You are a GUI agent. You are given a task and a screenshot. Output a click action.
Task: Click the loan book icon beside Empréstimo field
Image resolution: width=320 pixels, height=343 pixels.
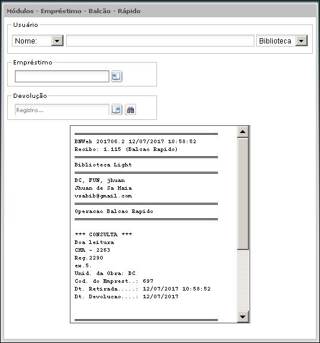[116, 76]
